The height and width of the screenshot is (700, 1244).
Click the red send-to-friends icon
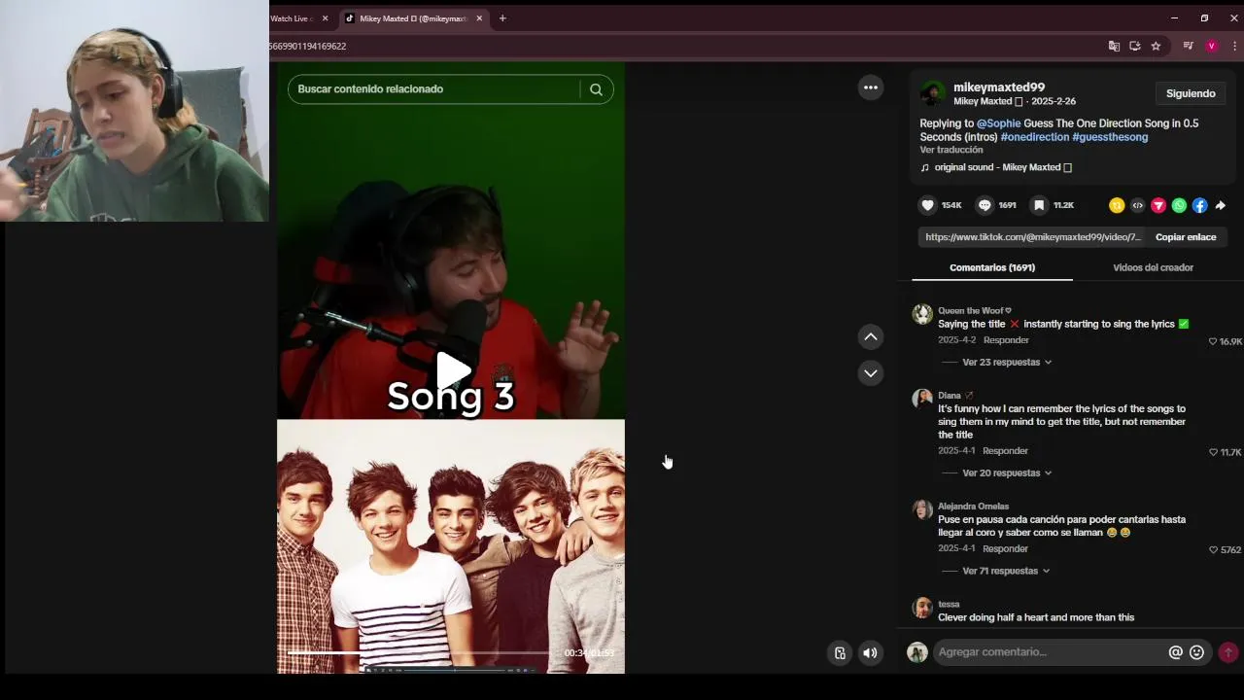[x=1158, y=205]
